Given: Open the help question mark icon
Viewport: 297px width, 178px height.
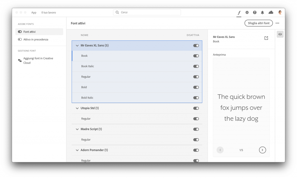Looking at the screenshot, I should [x=255, y=12].
